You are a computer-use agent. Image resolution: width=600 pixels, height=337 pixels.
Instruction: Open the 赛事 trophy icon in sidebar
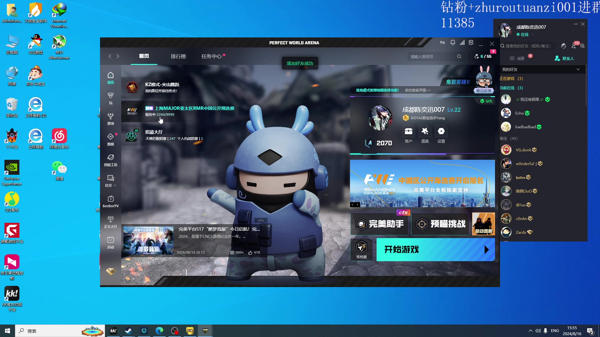111,119
